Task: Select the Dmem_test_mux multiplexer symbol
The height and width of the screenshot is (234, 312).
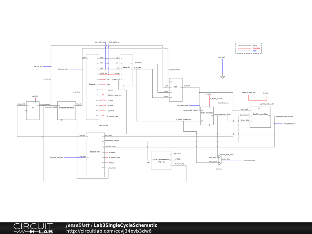Action: [219, 159]
